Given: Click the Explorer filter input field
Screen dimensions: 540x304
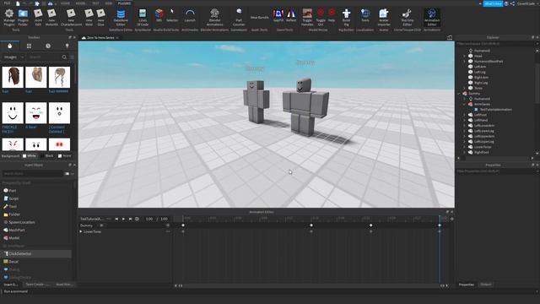Looking at the screenshot, I should [x=495, y=44].
